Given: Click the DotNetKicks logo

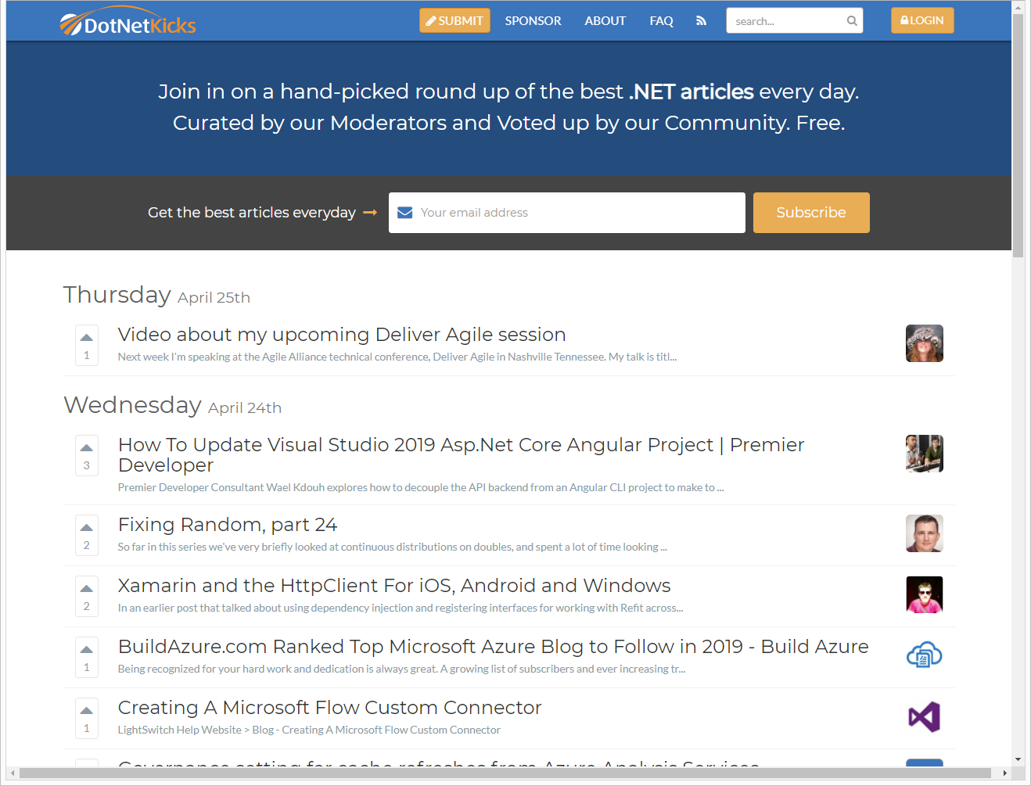Looking at the screenshot, I should [x=128, y=23].
